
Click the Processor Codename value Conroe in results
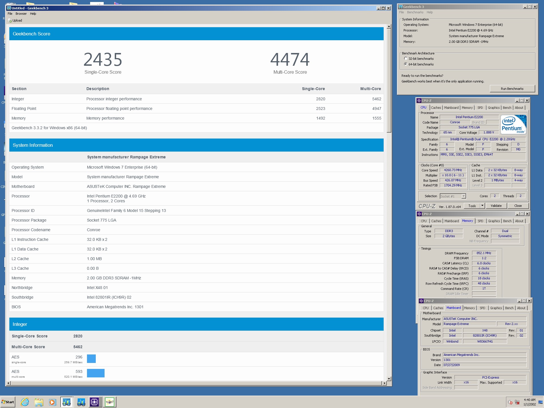click(x=93, y=230)
